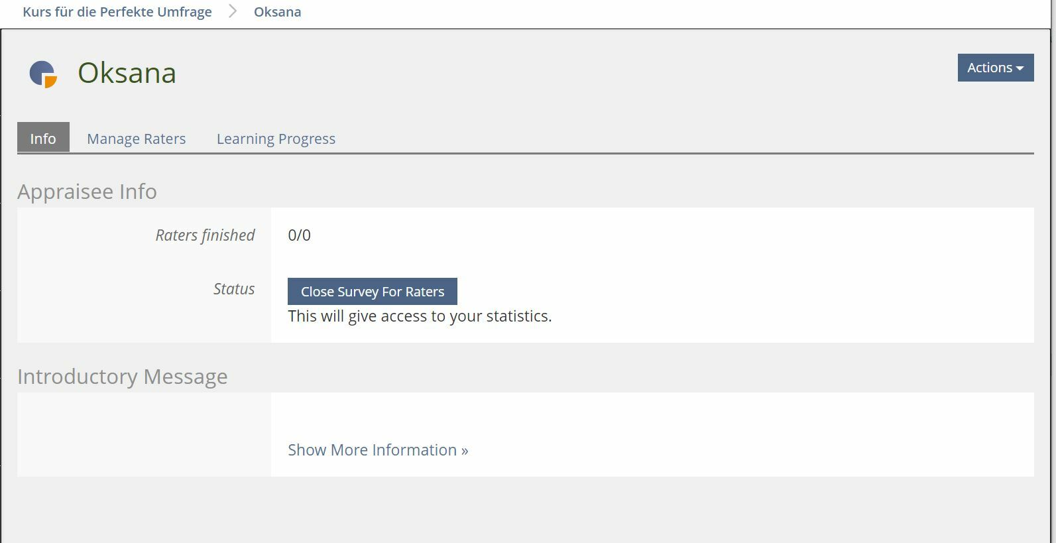Click the empty label cell under Introductory Message
The height and width of the screenshot is (543, 1056).
tap(144, 434)
